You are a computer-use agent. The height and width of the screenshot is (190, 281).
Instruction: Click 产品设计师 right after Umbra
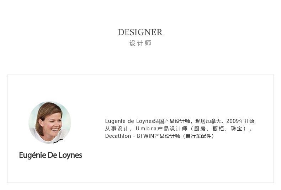tap(172, 129)
